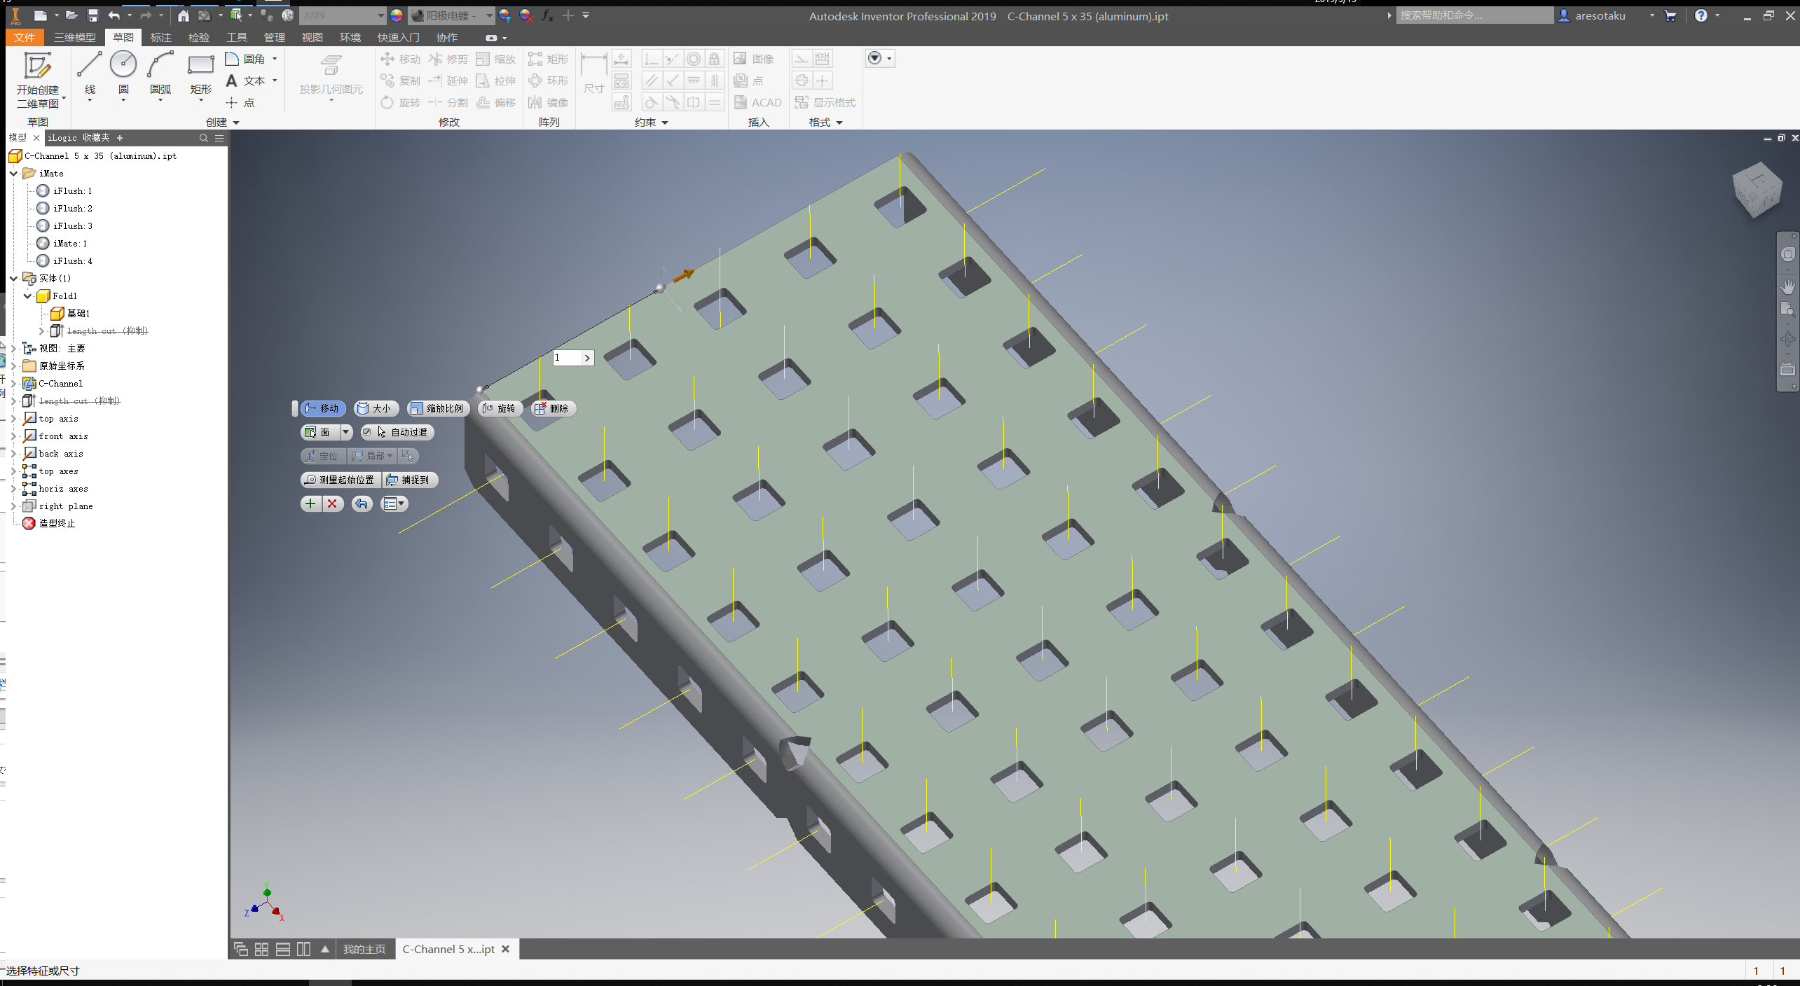Expand the C-Channel node in model tree
The width and height of the screenshot is (1800, 986).
pos(14,383)
